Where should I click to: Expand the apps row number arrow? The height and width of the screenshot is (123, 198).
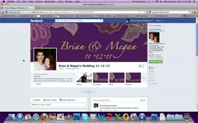coord(144,78)
